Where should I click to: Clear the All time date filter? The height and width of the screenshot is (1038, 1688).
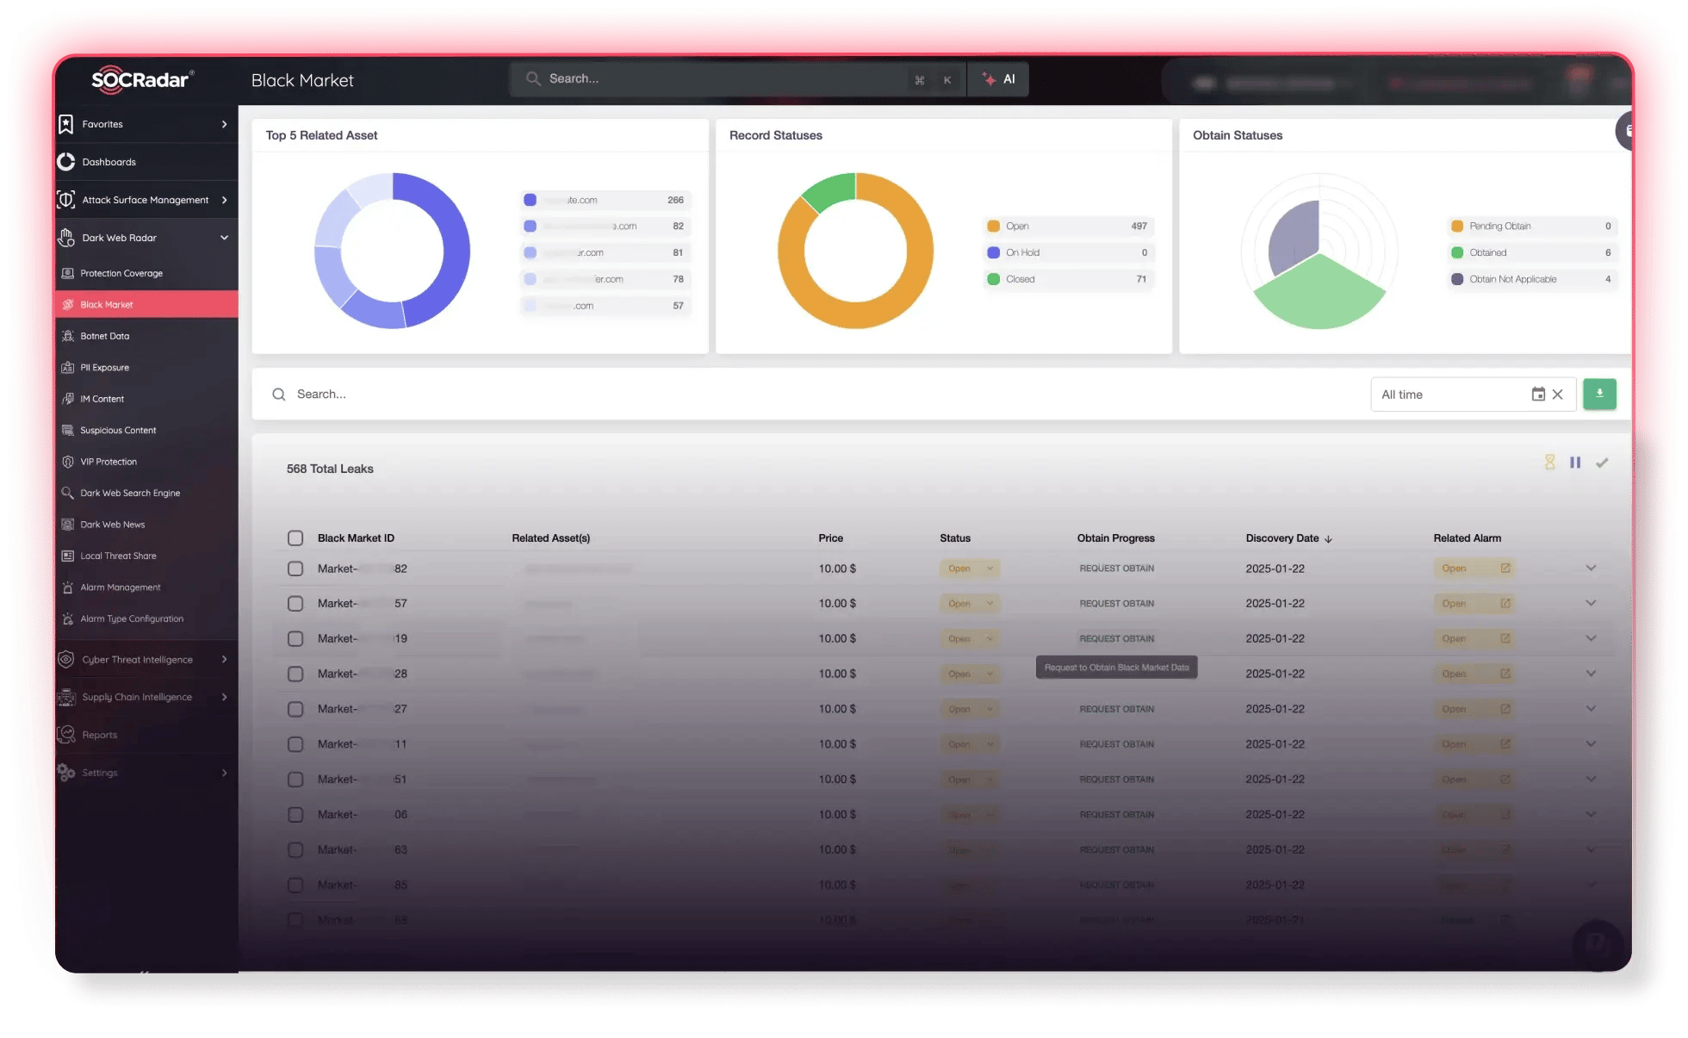1558,395
